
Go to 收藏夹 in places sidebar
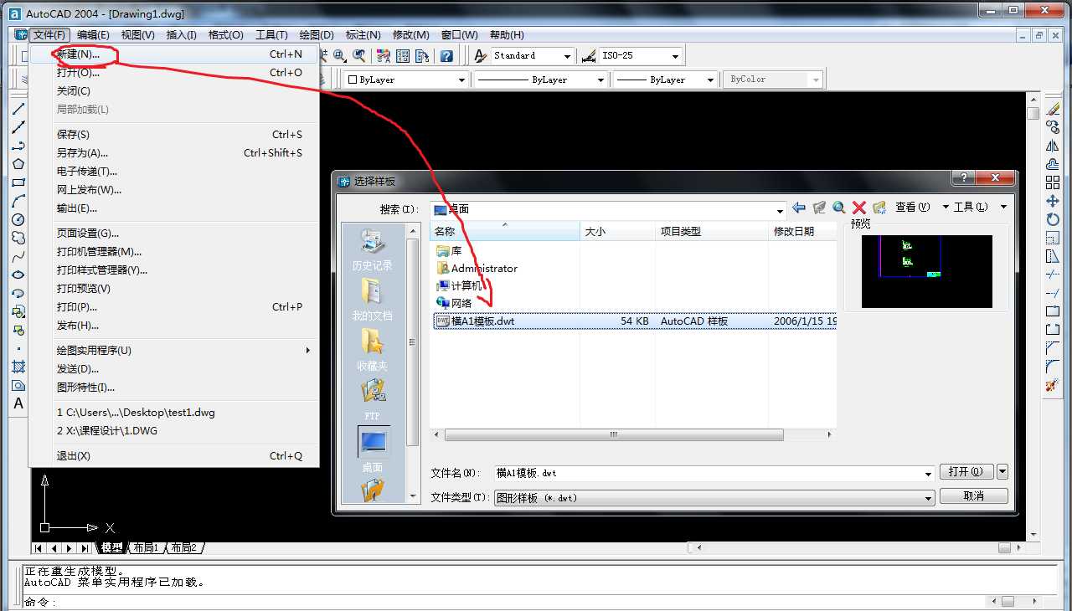(373, 349)
